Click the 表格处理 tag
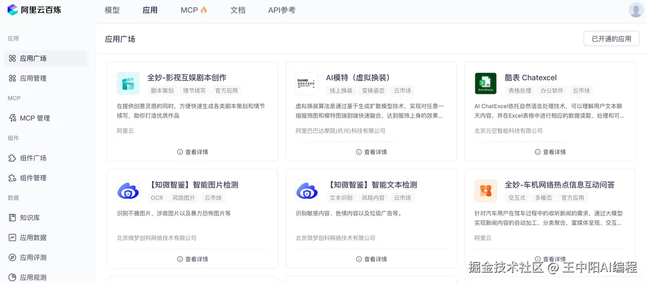Image resolution: width=646 pixels, height=283 pixels. coord(520,91)
